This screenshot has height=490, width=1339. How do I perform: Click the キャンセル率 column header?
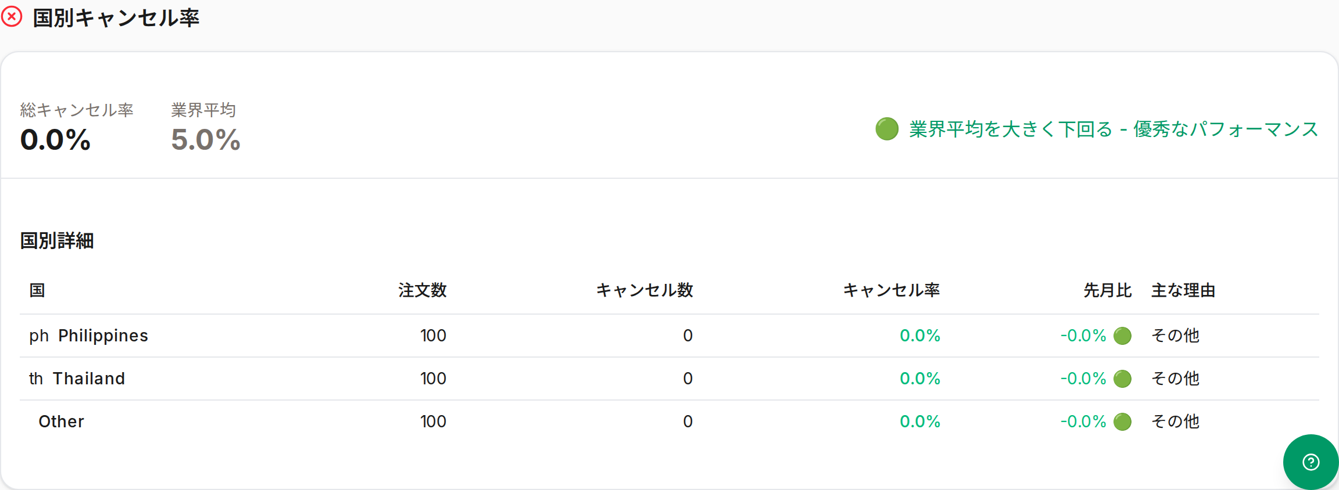(x=892, y=290)
